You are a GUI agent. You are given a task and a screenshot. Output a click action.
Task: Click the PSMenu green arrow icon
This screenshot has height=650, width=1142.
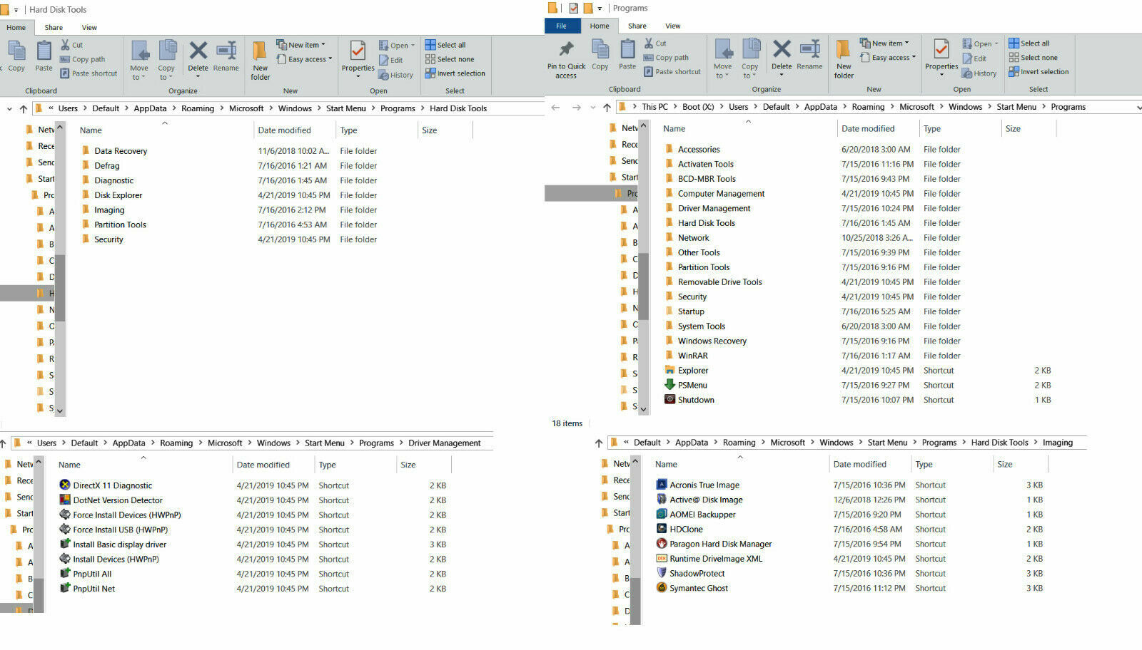(x=669, y=385)
